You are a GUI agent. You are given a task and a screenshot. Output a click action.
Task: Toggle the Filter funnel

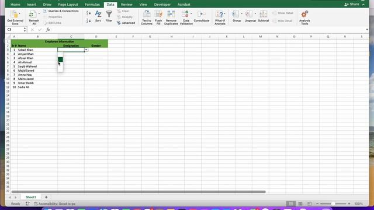coord(109,16)
